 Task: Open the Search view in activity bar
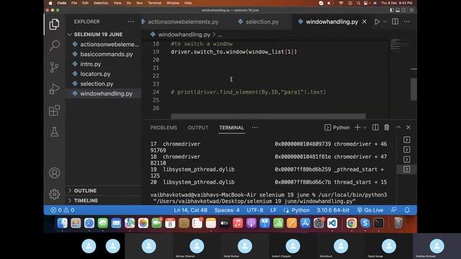55,45
